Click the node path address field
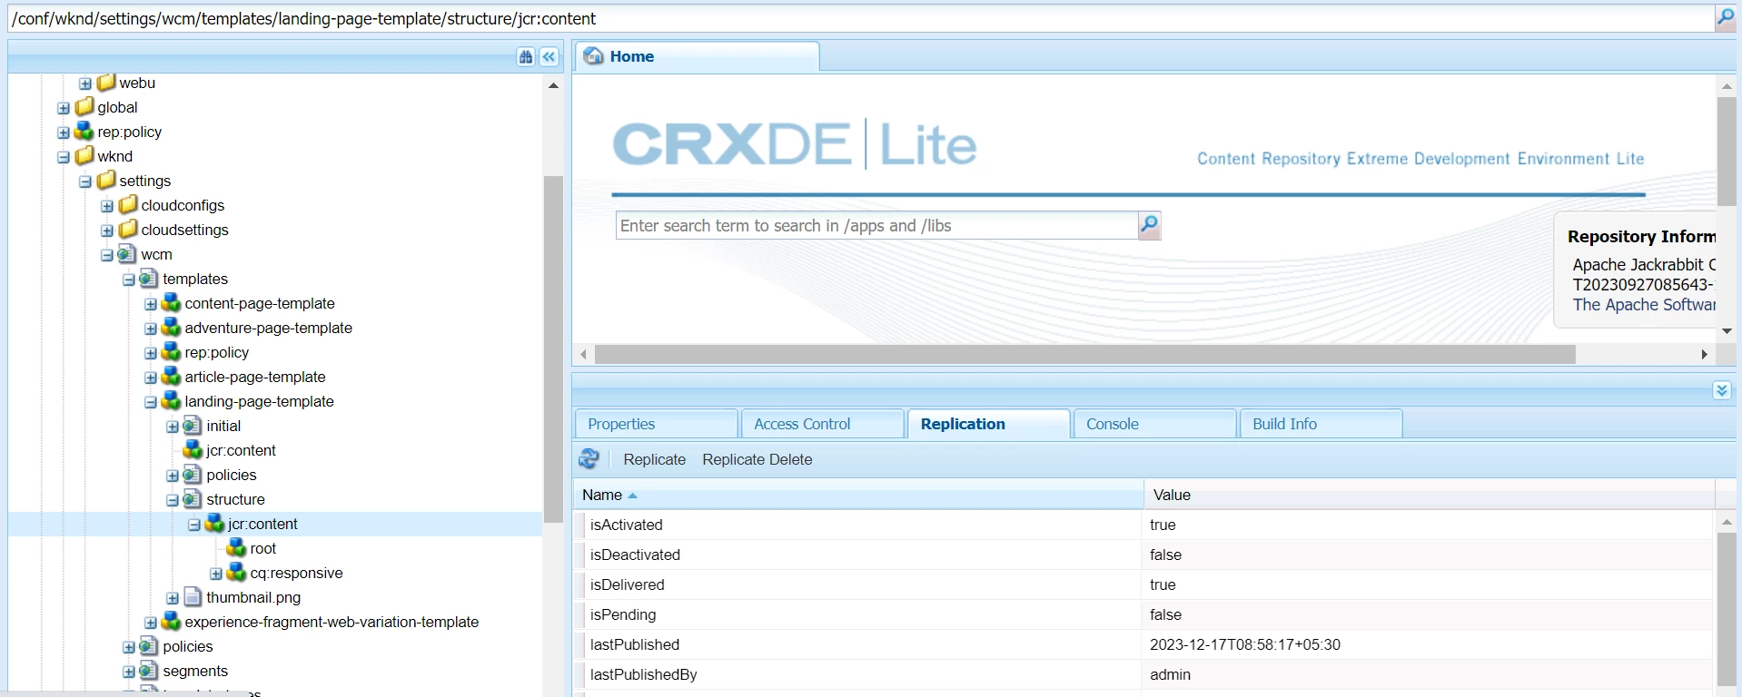1742x697 pixels. (861, 18)
